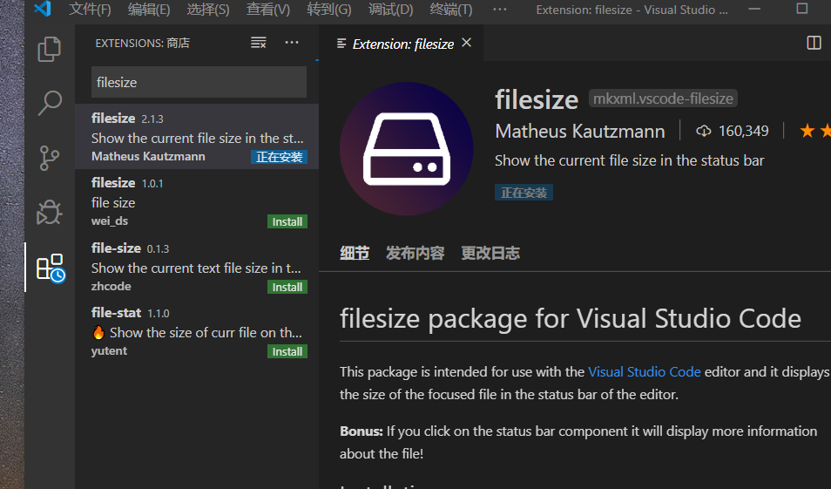The width and height of the screenshot is (831, 489).
Task: Install the wei_ds filesize extension
Action: [287, 221]
